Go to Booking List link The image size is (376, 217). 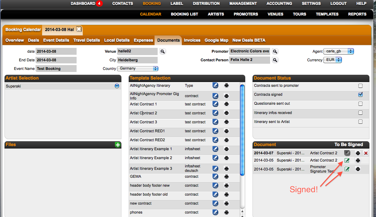(x=185, y=14)
